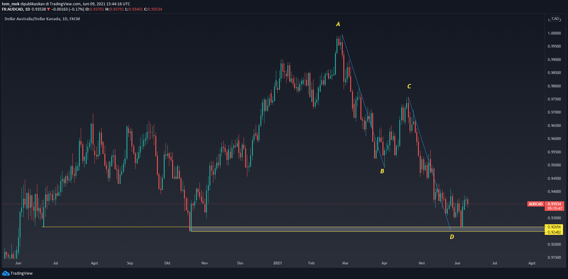Viewport: 568px width, 279px height.
Task: Click the −0.00163 (−0.17%) change value
Action: click(x=68, y=9)
